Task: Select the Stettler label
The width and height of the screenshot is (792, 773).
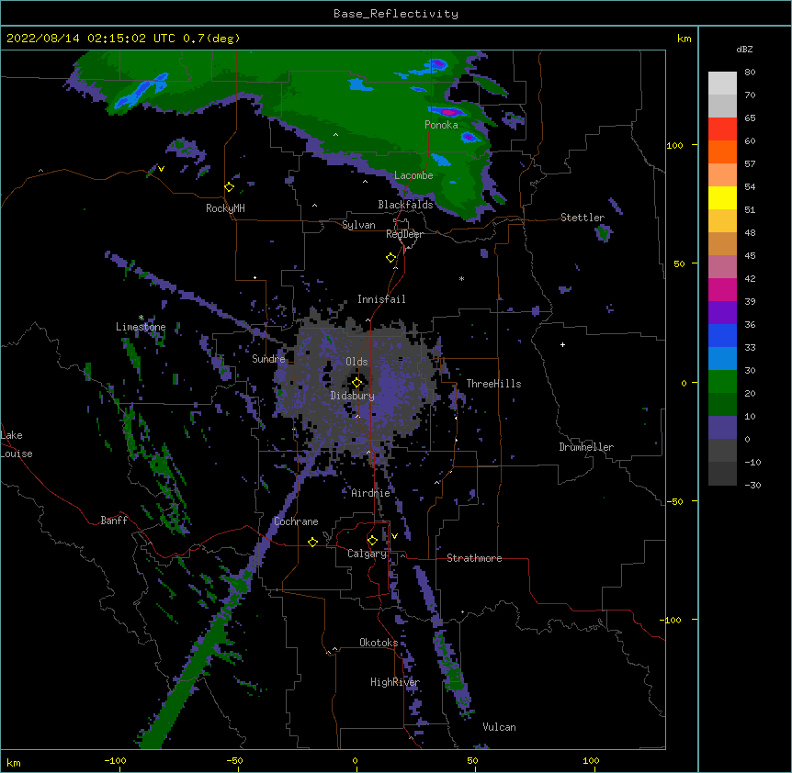Action: tap(583, 218)
